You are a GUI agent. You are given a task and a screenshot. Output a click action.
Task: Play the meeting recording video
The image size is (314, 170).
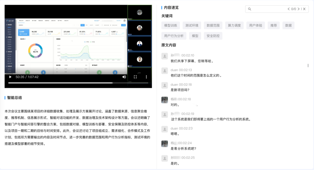[10, 77]
